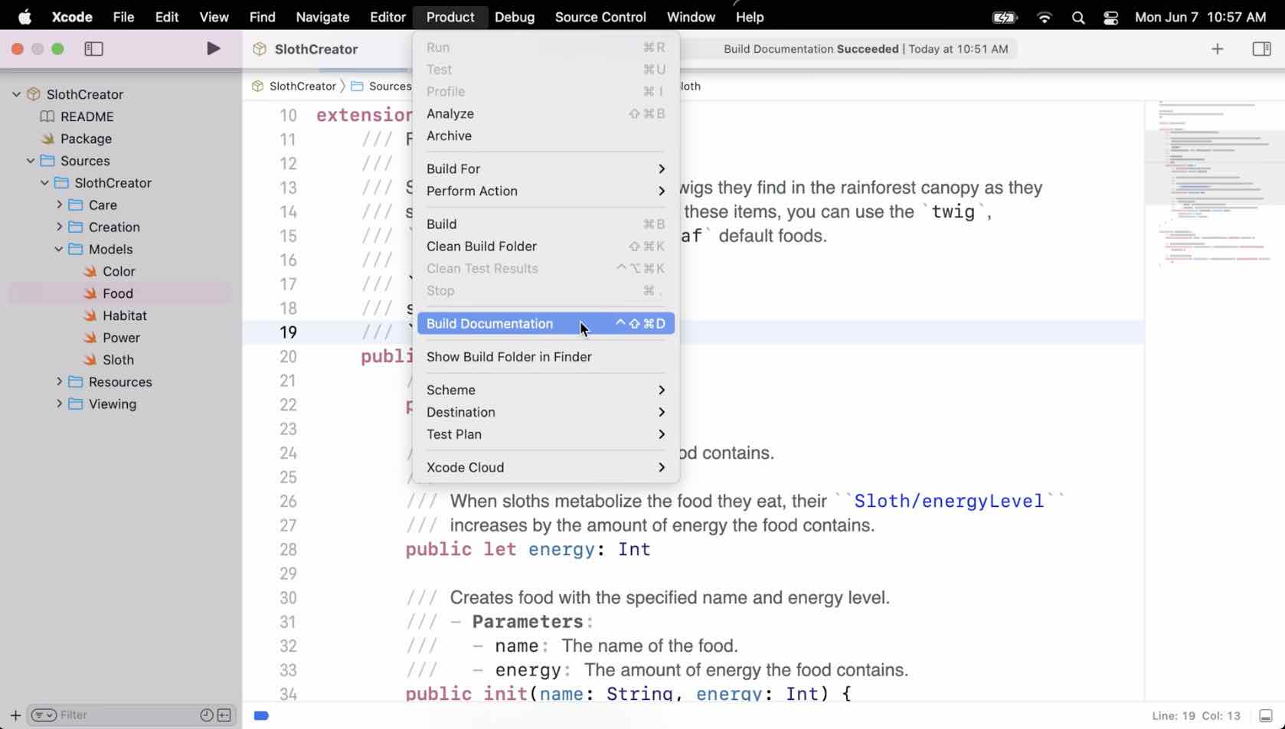1285x729 pixels.
Task: Click the filter options icon beside Filter
Action: pyautogui.click(x=44, y=715)
